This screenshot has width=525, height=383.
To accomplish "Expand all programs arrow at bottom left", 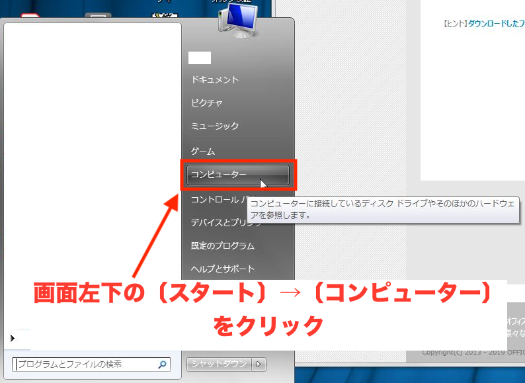I will 13,338.
